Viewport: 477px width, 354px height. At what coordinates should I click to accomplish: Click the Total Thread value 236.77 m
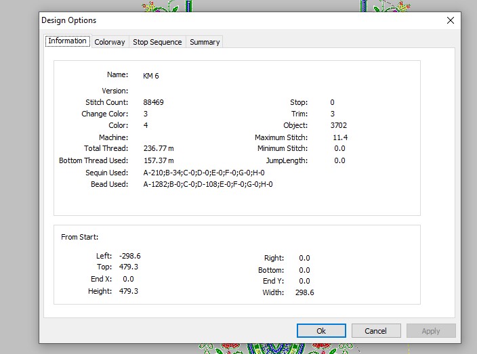(x=159, y=148)
